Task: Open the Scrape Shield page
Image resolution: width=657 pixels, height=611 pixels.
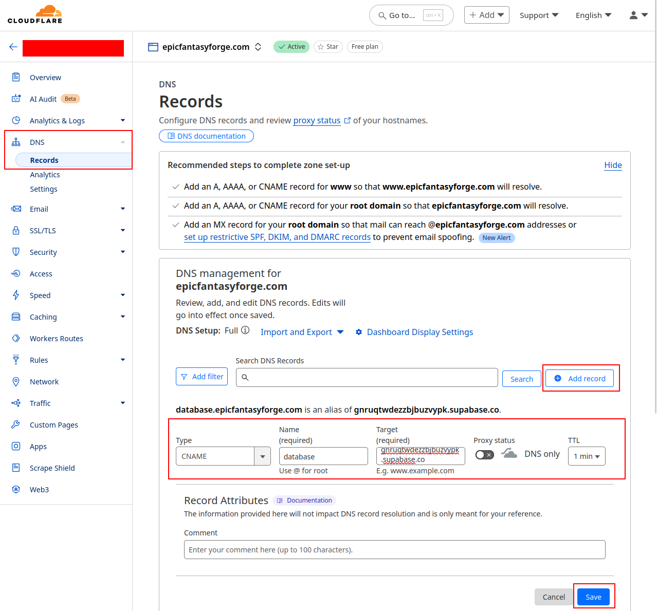Action: click(x=52, y=468)
